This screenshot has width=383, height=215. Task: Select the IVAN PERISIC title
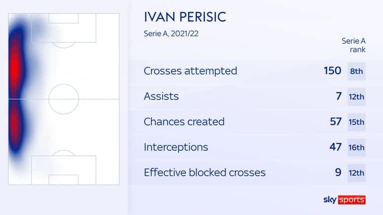coord(185,17)
